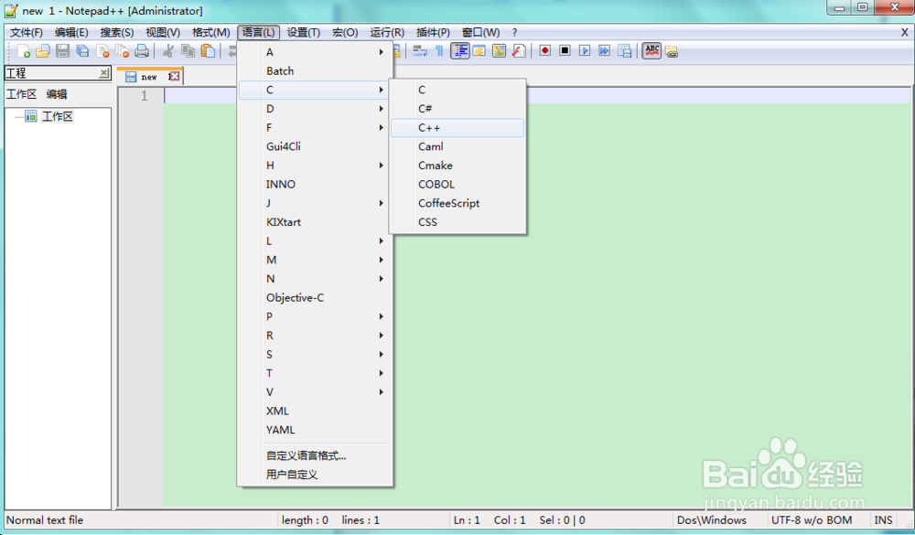Select C# in the C submenu
915x535 pixels.
(x=457, y=109)
